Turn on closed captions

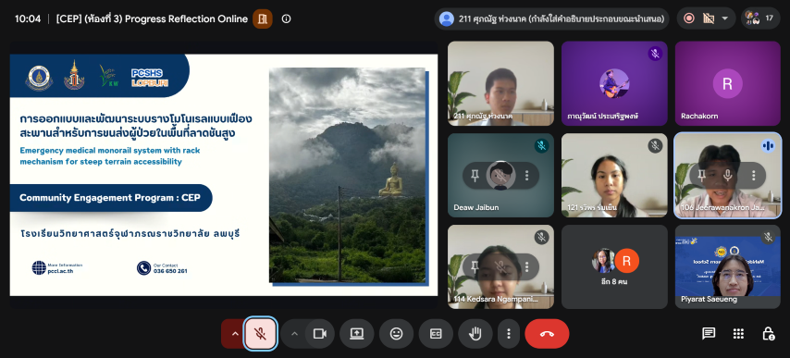pos(436,334)
